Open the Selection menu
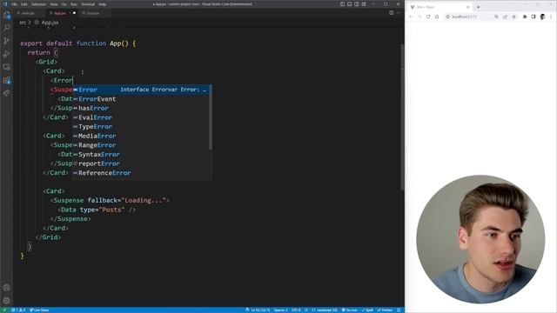The image size is (557, 313). click(38, 4)
